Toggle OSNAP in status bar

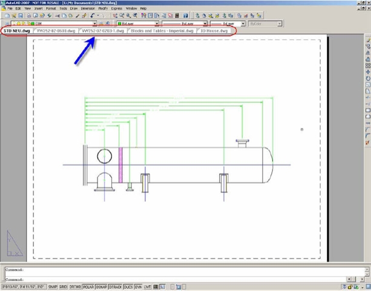tap(101, 287)
